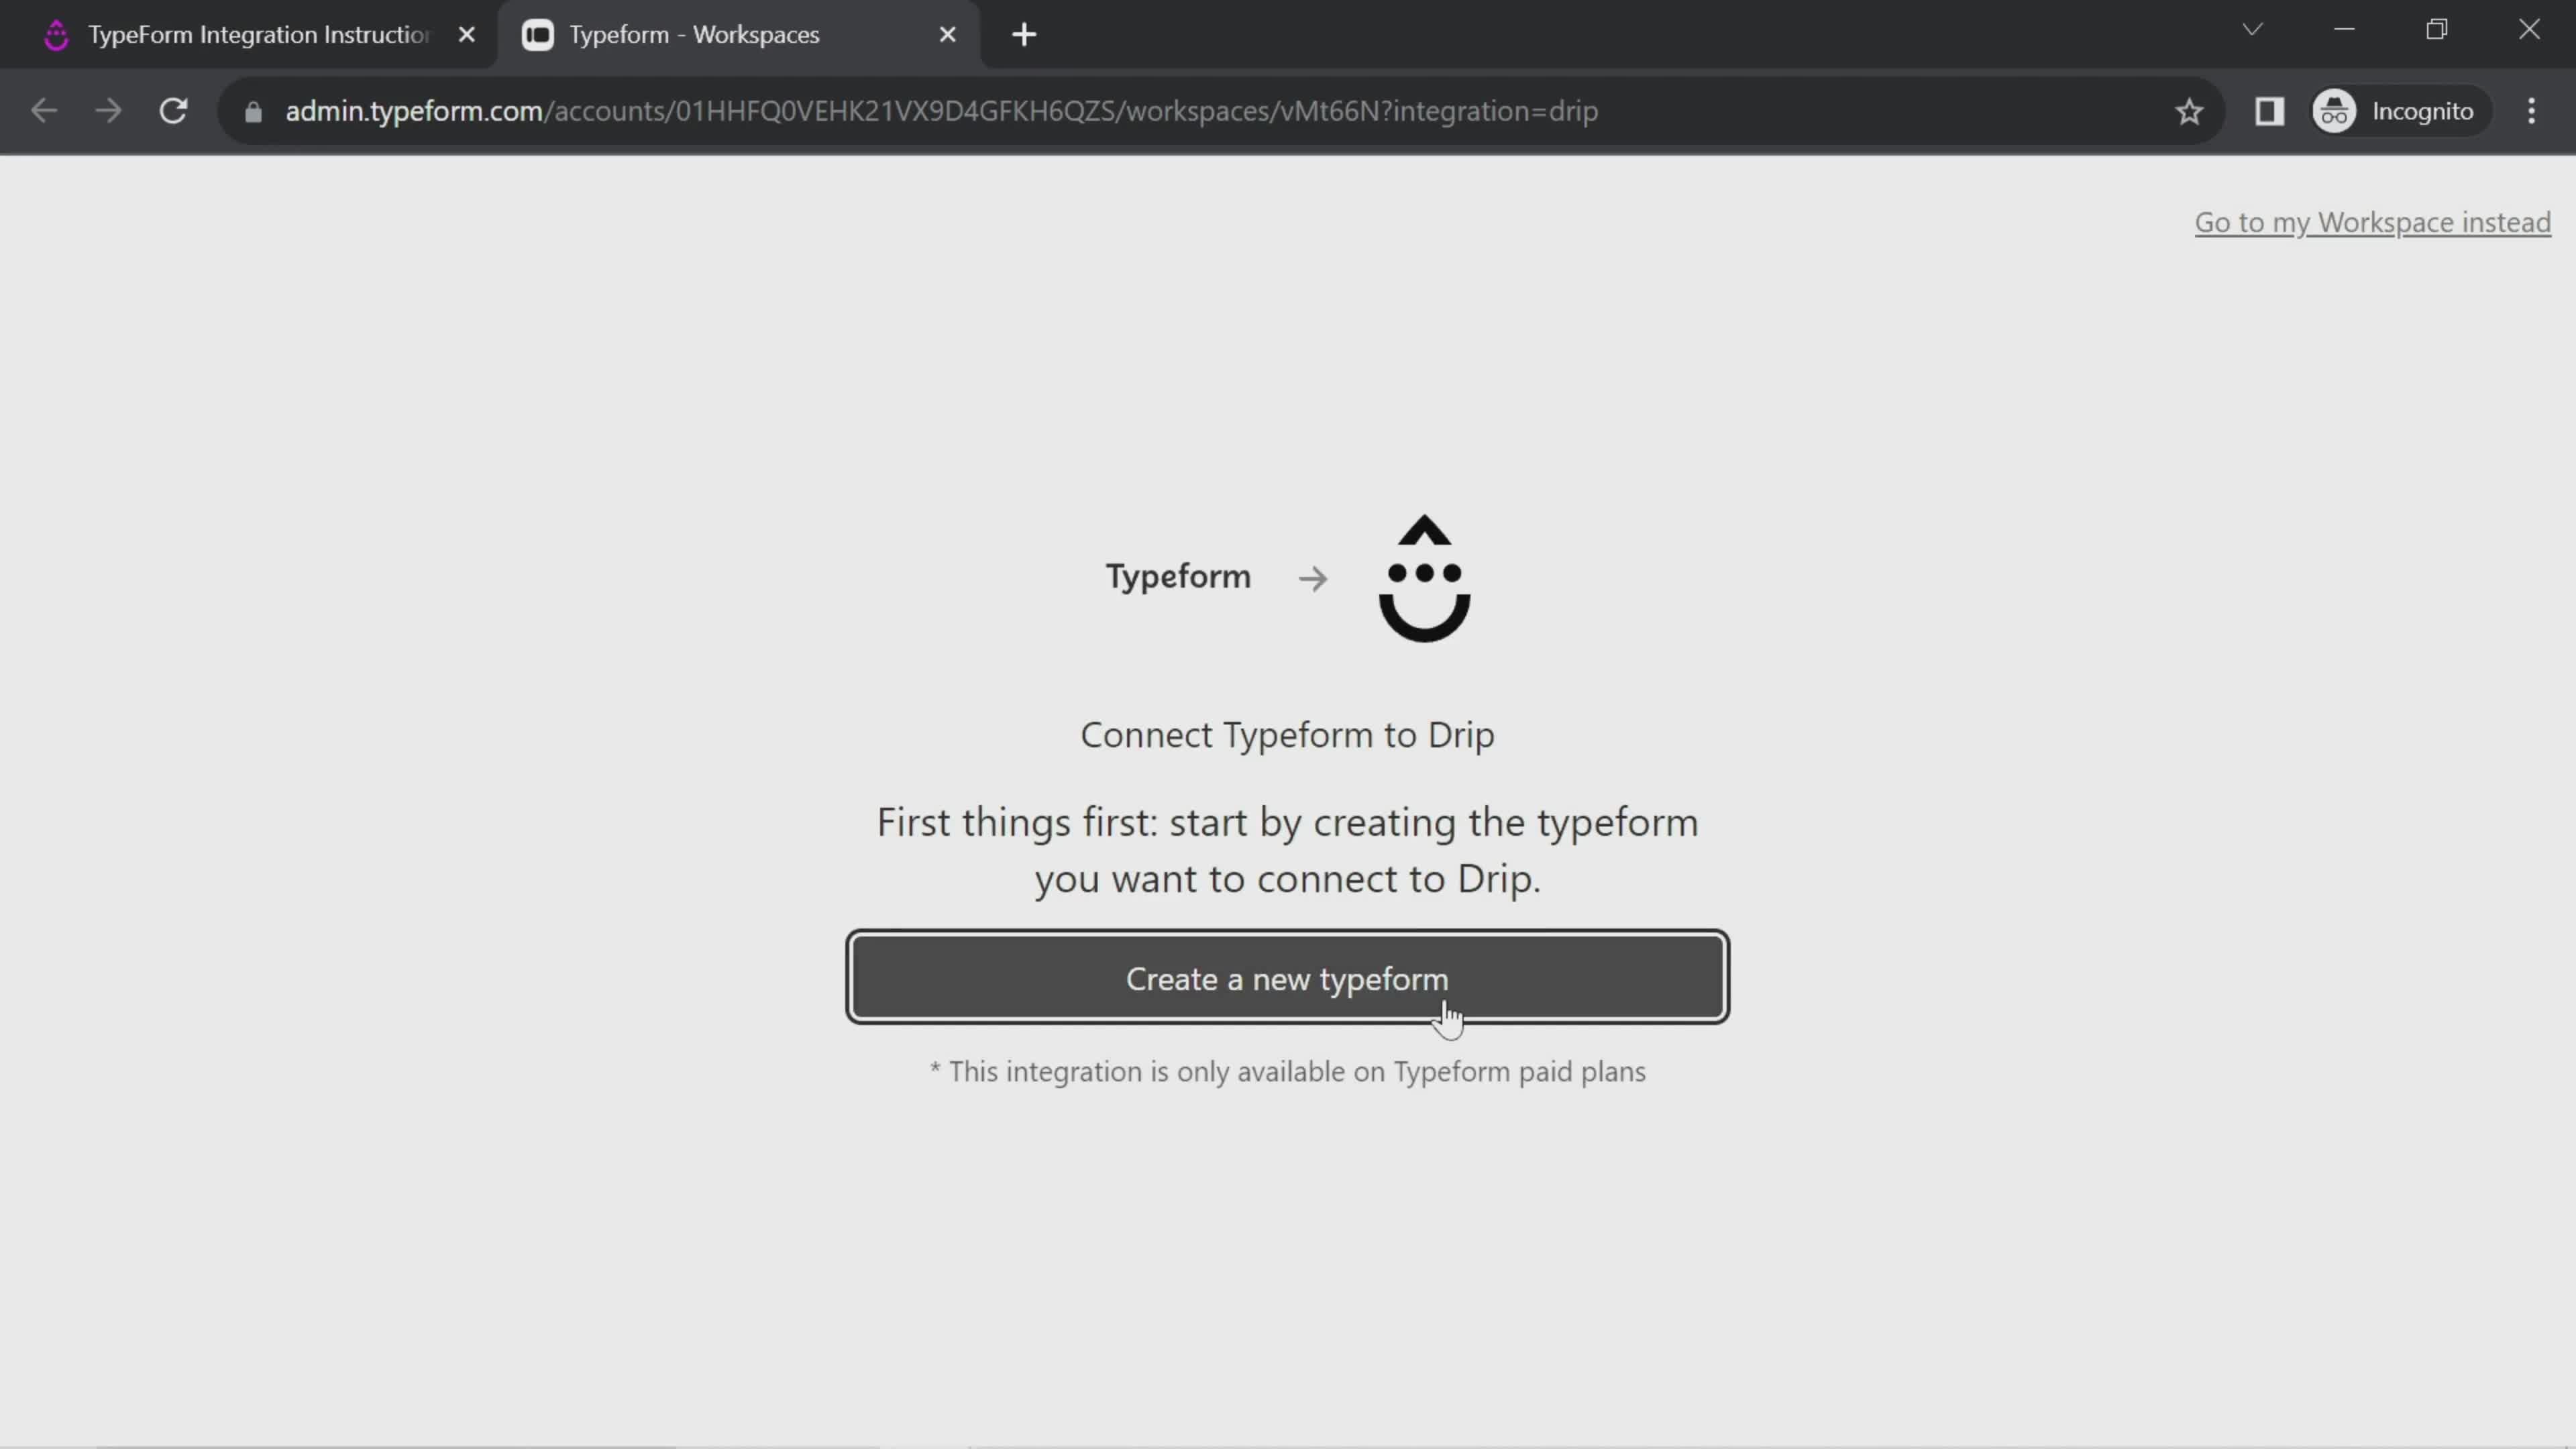The height and width of the screenshot is (1449, 2576).
Task: Click the reload/refresh browser icon
Action: [x=173, y=111]
